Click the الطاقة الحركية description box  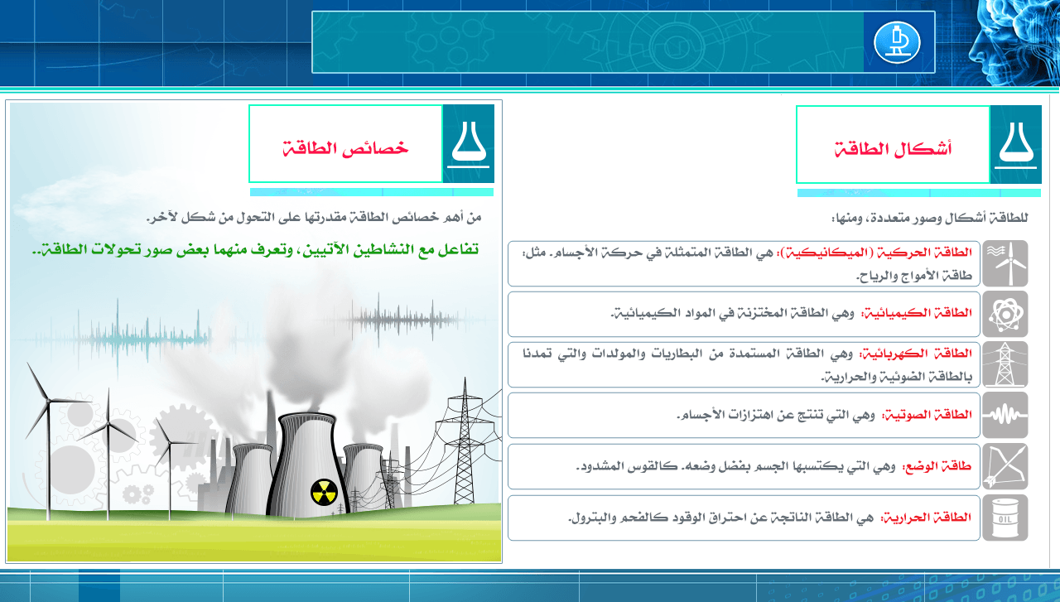point(743,263)
